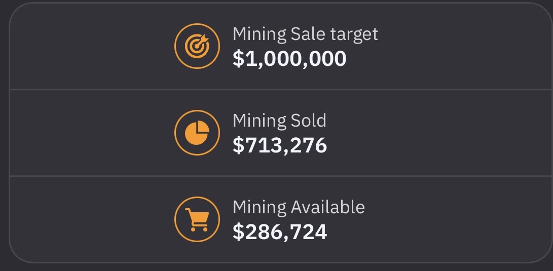Click the $286,724 available amount
The width and height of the screenshot is (553, 271).
pos(280,232)
